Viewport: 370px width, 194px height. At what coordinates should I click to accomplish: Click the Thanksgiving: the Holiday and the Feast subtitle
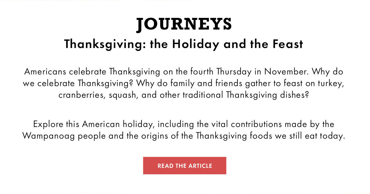tap(184, 44)
